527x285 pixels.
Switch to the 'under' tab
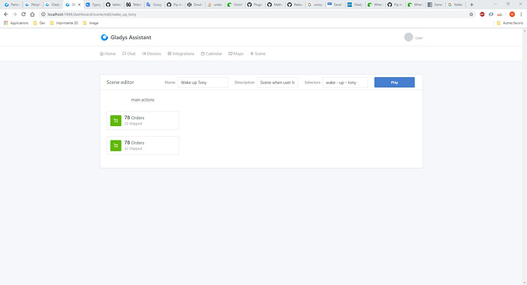pos(215,5)
